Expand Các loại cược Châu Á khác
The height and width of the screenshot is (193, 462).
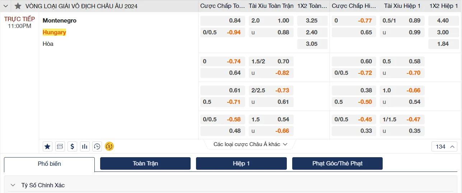250,144
